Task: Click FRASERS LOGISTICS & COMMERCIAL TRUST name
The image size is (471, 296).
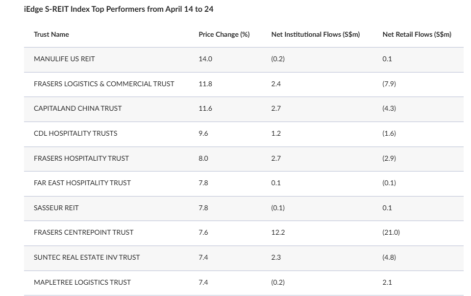Action: (x=104, y=84)
